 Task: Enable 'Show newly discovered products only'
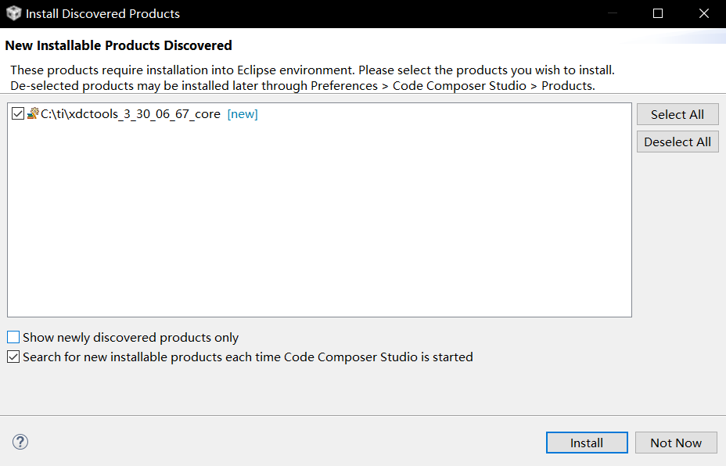point(13,336)
